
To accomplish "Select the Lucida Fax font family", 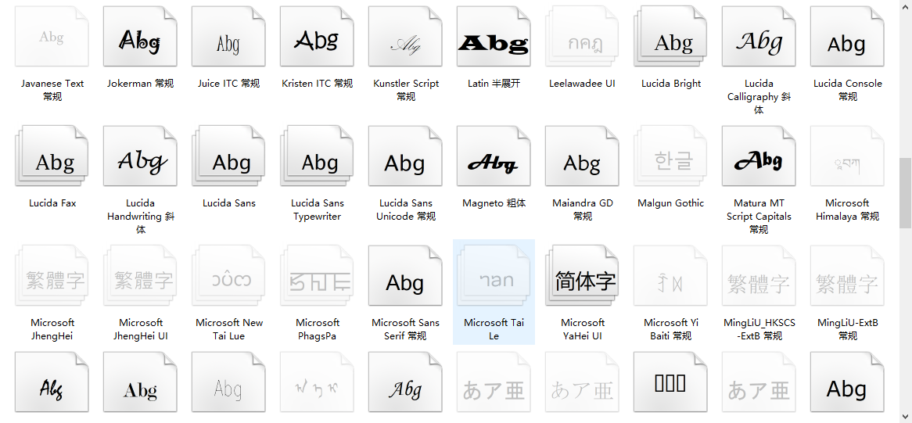I will 52,156.
